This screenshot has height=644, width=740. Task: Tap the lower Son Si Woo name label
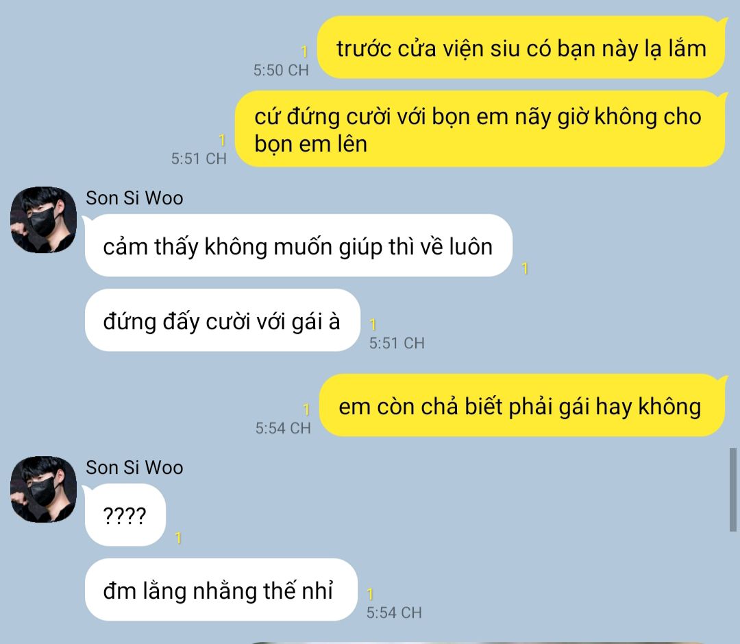pos(134,467)
